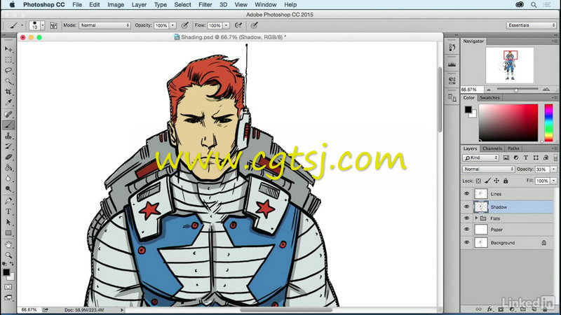Pick a hue from the color spectrum bar
This screenshot has width=561, height=315.
click(x=548, y=122)
